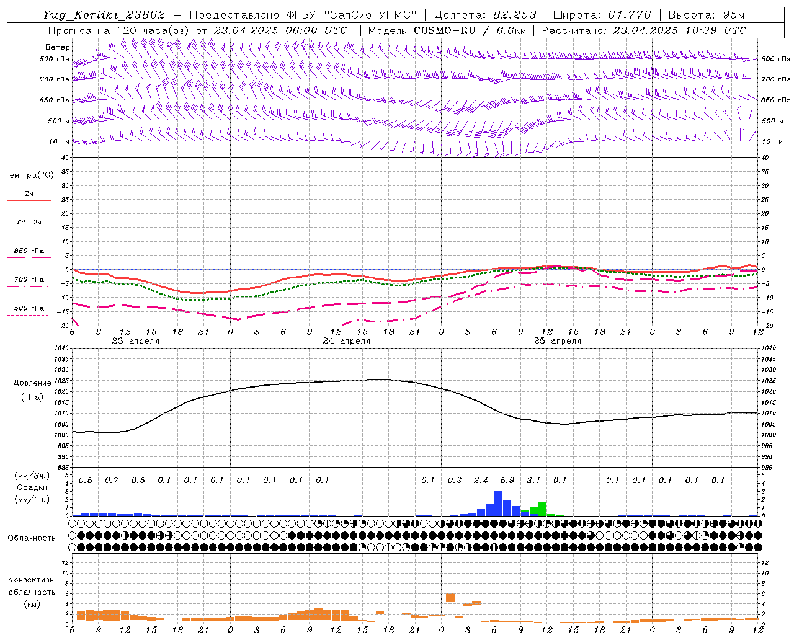Click the tallest green precipitation bar
Screen dimensions: 794x635
(x=542, y=509)
